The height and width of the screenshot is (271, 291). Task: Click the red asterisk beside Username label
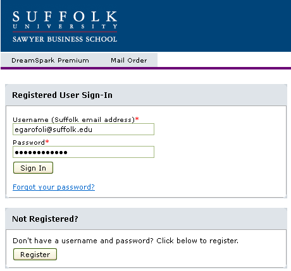coord(137,119)
